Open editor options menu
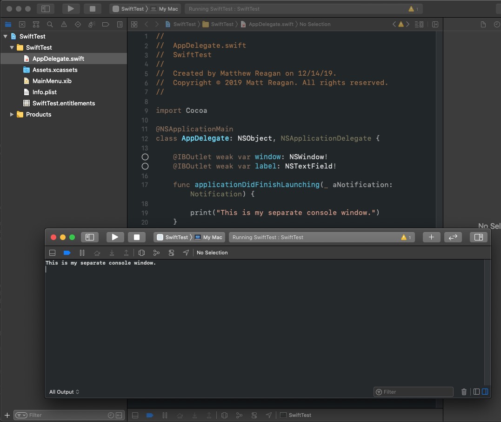 click(x=419, y=24)
